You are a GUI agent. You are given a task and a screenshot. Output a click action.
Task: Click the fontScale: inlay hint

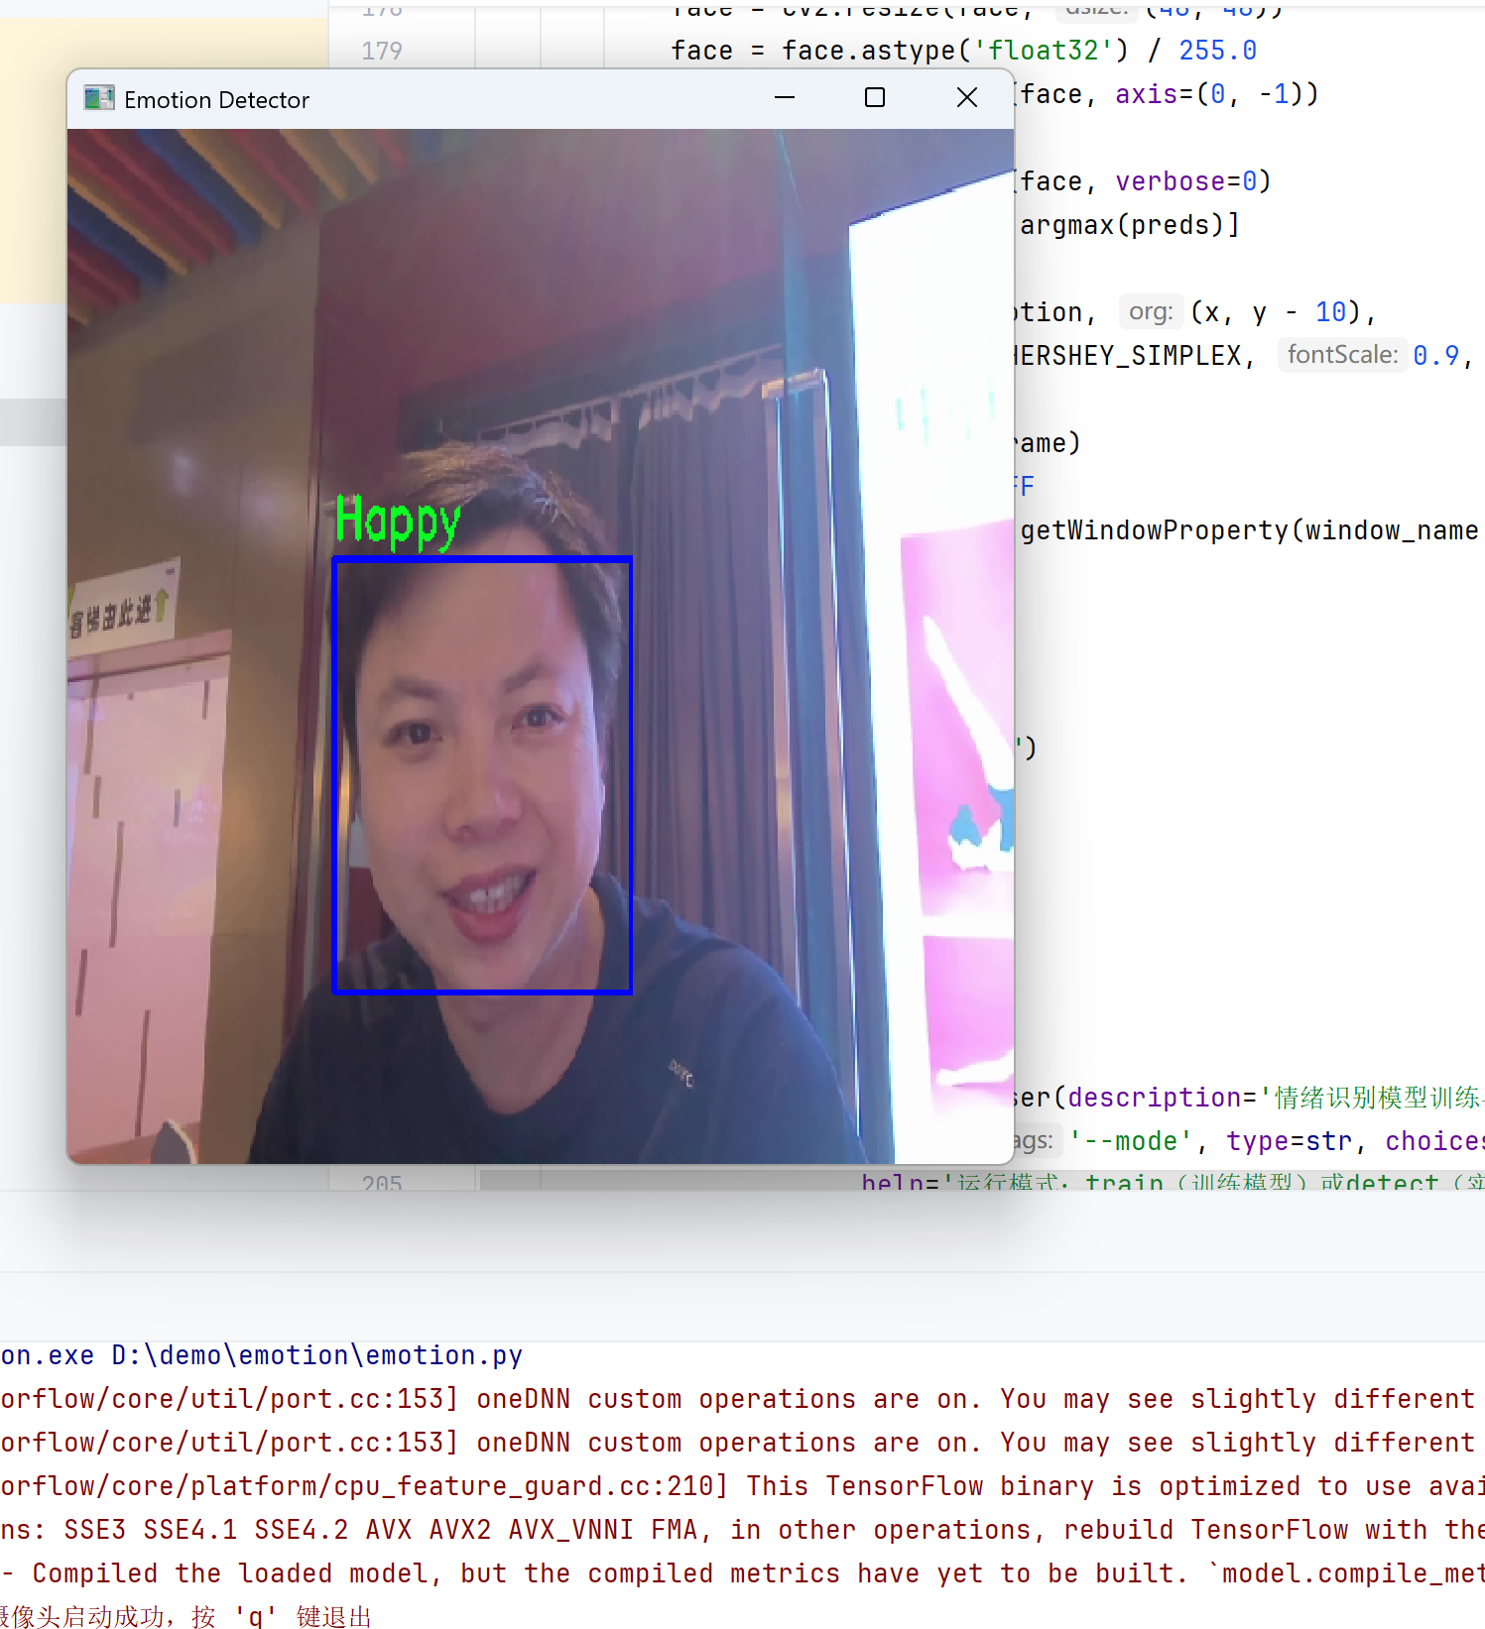point(1341,355)
